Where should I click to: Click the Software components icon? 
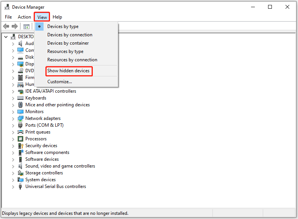[x=21, y=152]
